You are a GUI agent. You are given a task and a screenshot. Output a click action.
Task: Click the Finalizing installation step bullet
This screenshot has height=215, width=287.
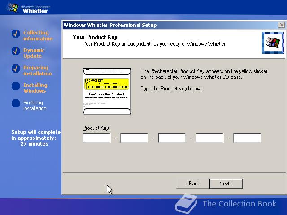[x=16, y=103]
